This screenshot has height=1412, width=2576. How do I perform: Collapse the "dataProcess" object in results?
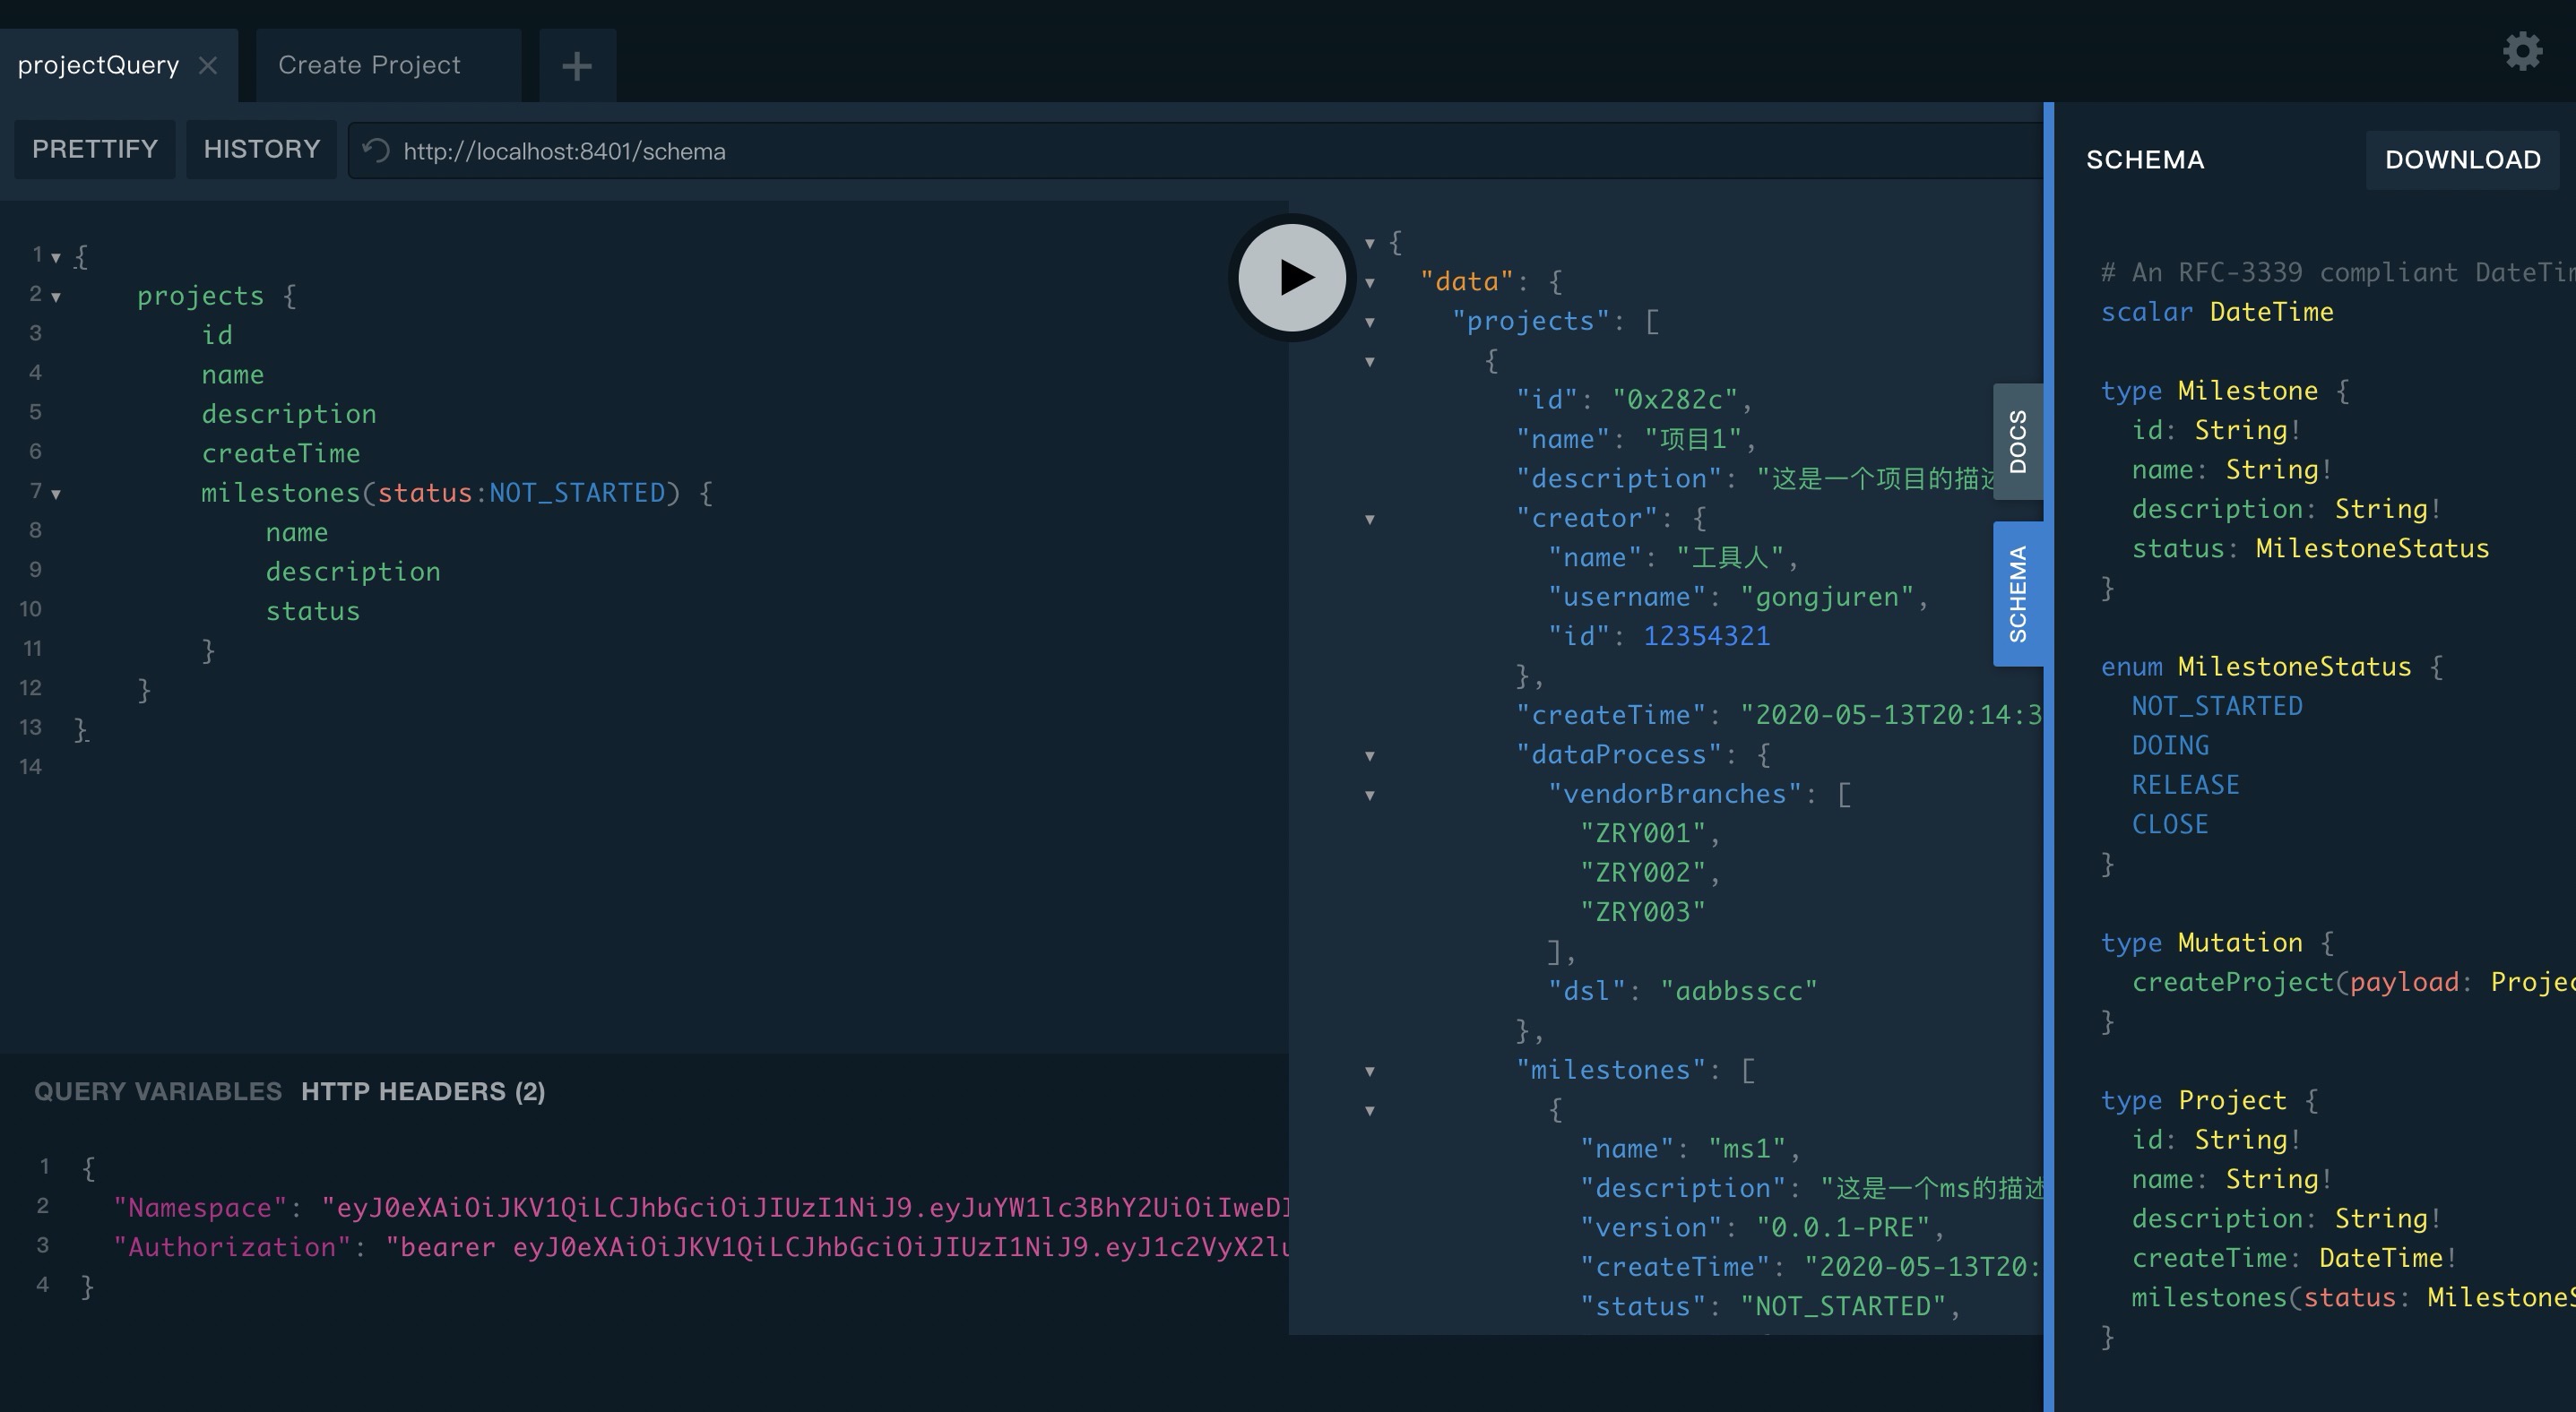coord(1370,756)
